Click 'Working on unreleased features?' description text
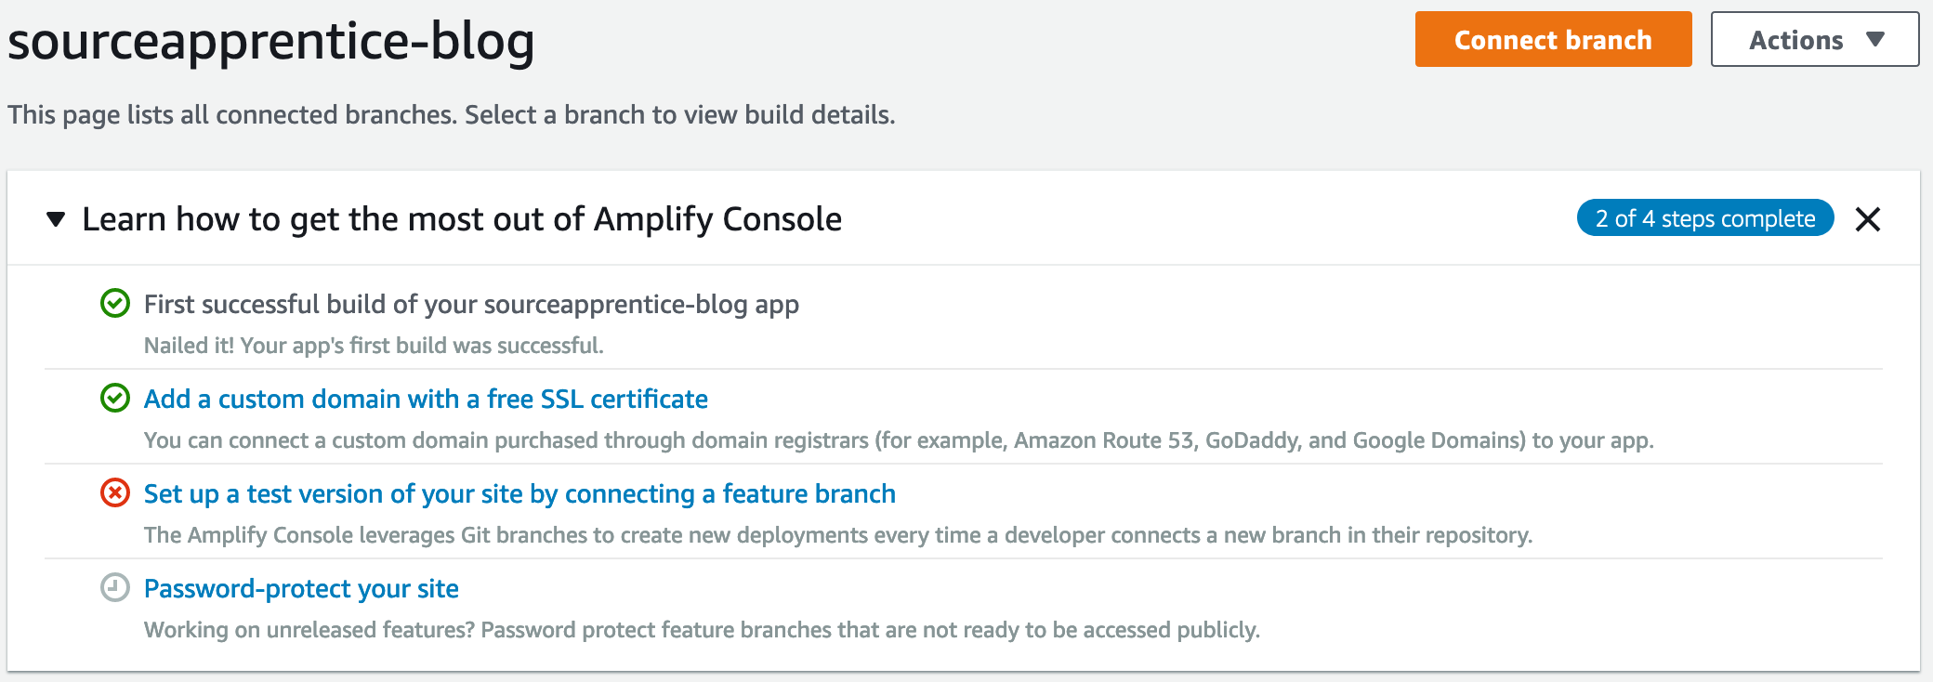Image resolution: width=1933 pixels, height=682 pixels. tap(702, 630)
